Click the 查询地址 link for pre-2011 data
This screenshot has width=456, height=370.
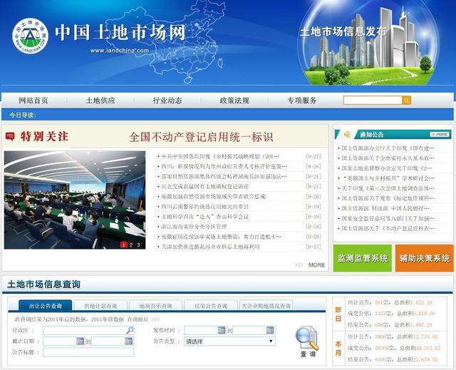tap(138, 319)
